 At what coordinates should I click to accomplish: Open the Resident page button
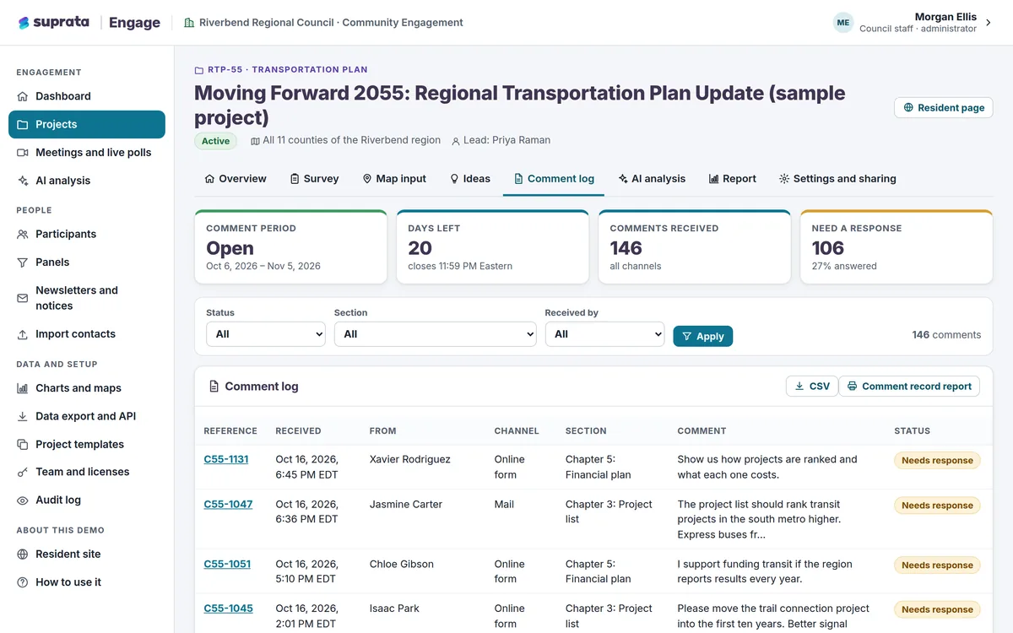click(x=944, y=107)
